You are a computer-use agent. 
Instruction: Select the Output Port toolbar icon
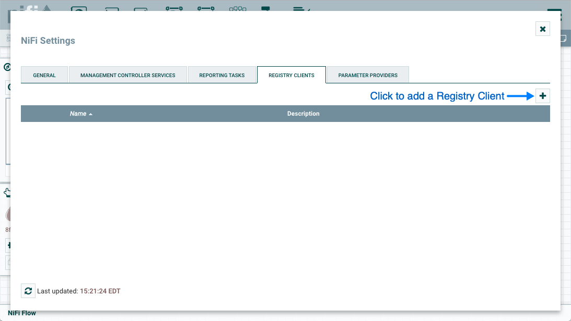pos(141,7)
